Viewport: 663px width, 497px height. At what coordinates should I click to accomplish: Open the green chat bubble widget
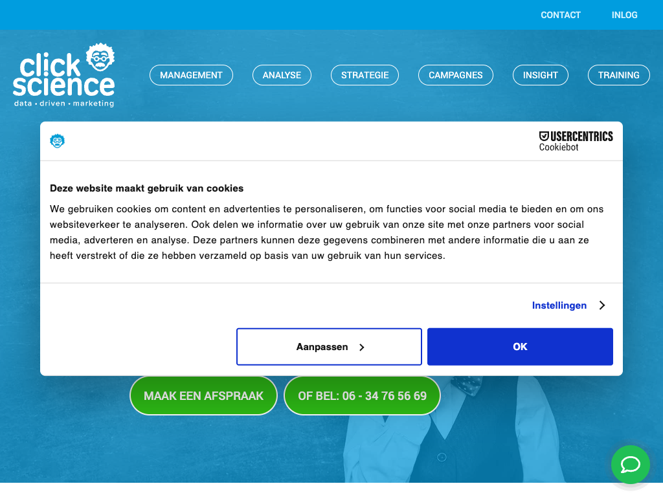tap(630, 465)
